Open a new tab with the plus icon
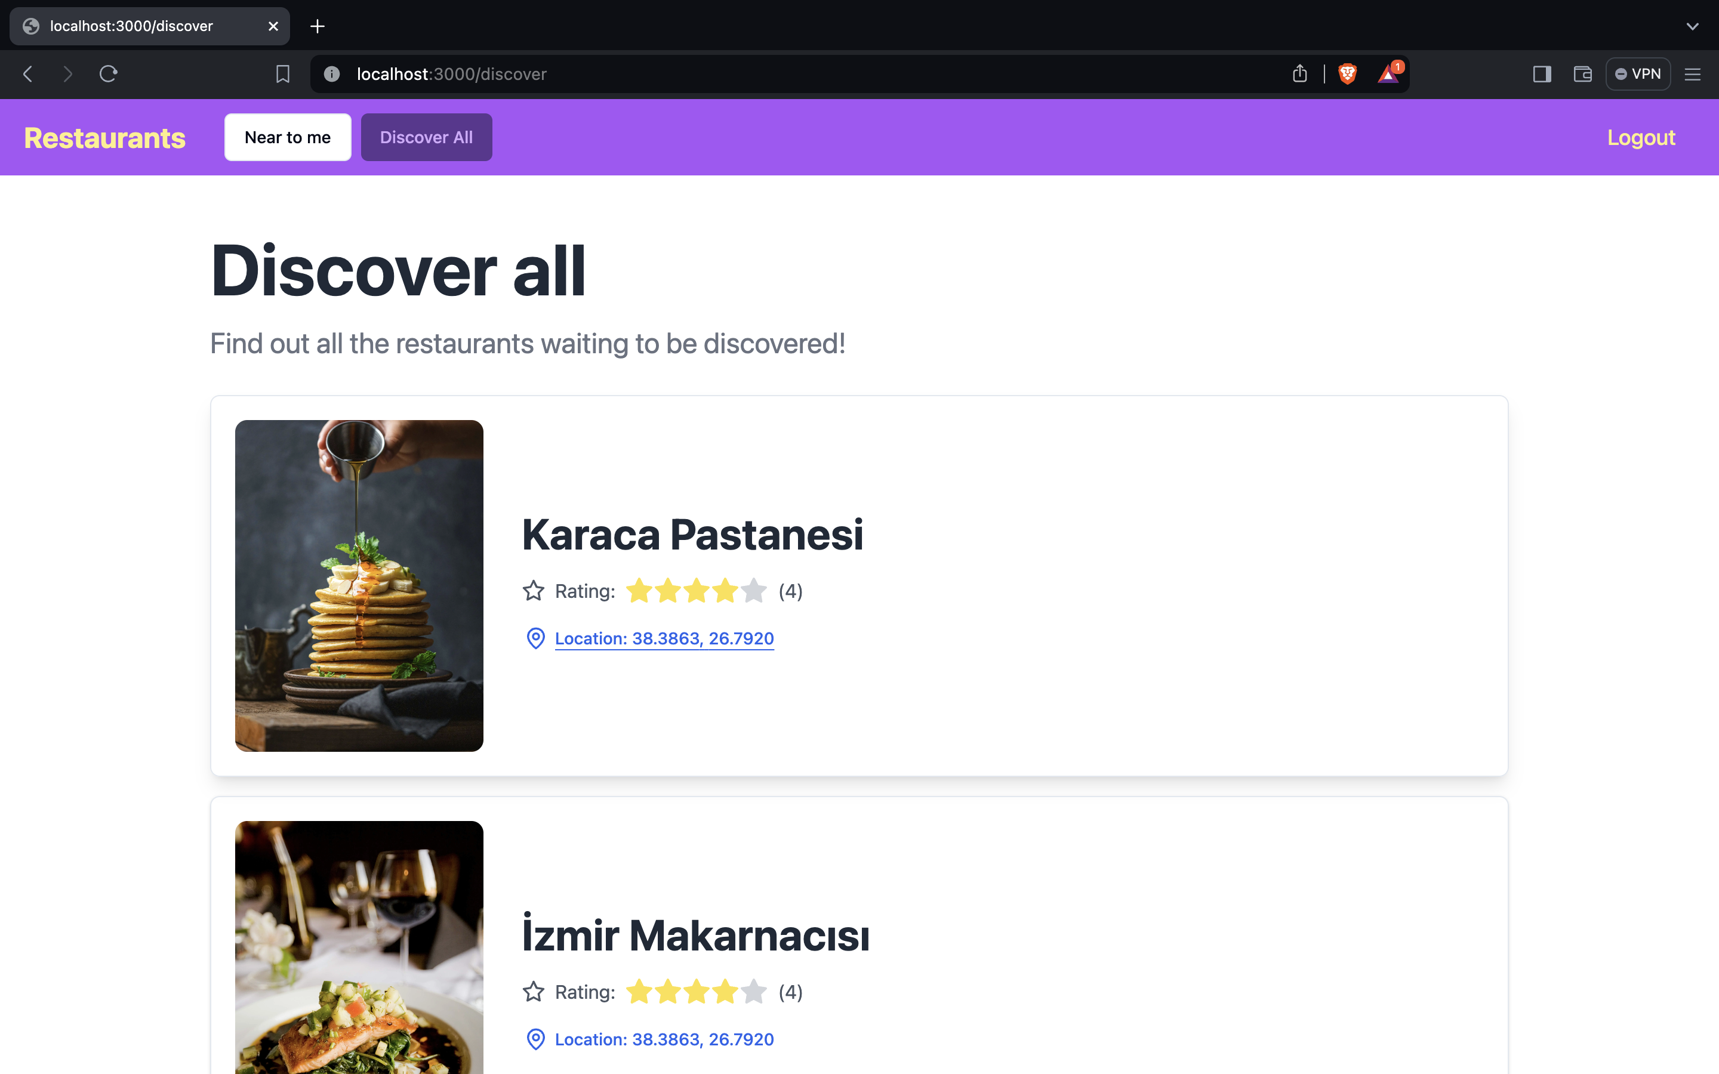Image resolution: width=1719 pixels, height=1074 pixels. [318, 26]
